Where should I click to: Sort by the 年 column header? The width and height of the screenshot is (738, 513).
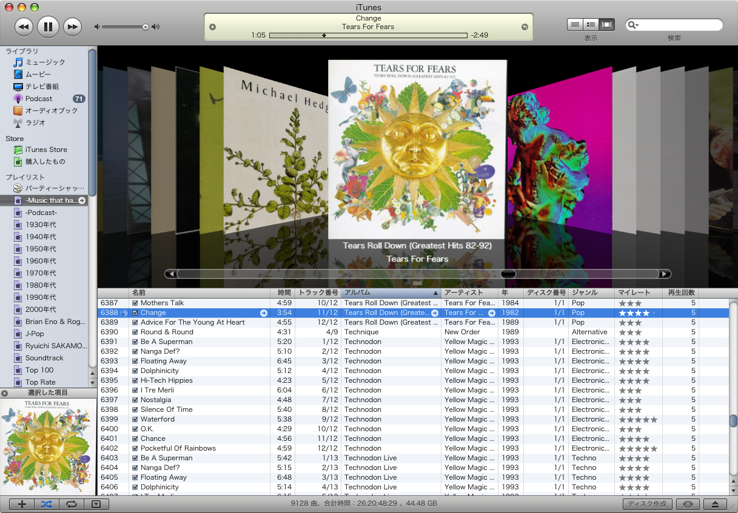tap(511, 293)
